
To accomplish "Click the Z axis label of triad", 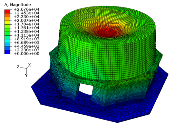I will point(18,67).
